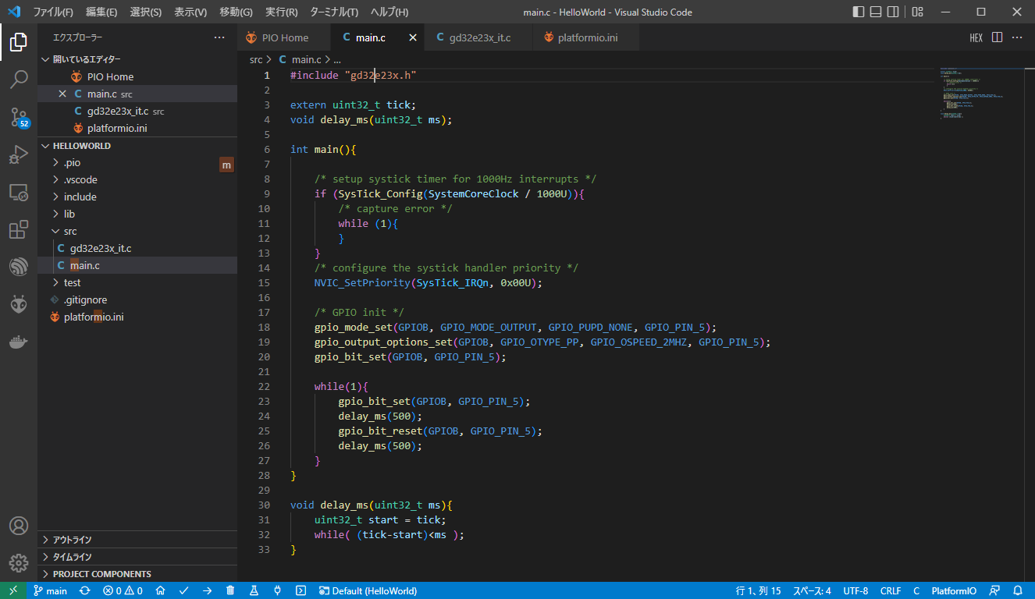1035x599 pixels.
Task: Click the PlatformIO Upload arrow in status bar
Action: tap(207, 590)
